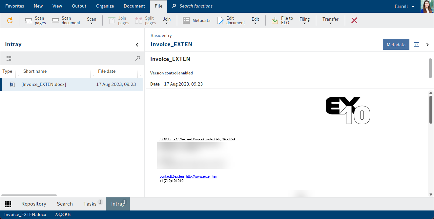Open the Metadata toolbar icon

point(186,21)
